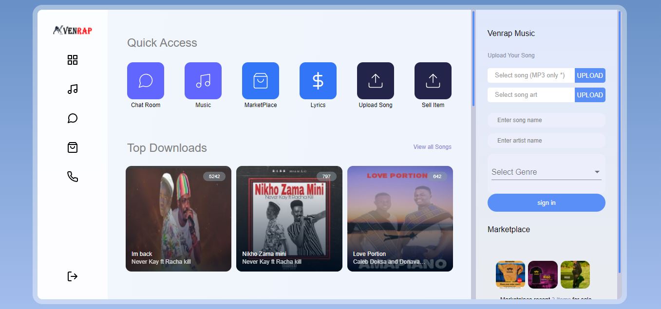This screenshot has width=661, height=309.
Task: Open the dashboard grid icon in sidebar
Action: 73,60
